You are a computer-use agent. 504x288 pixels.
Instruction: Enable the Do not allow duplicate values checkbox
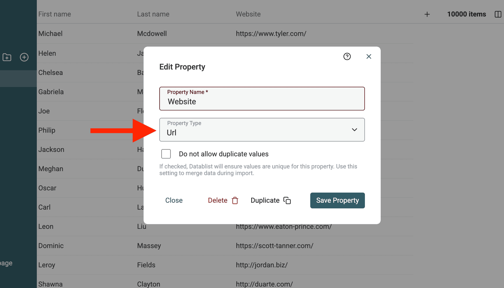pyautogui.click(x=166, y=154)
